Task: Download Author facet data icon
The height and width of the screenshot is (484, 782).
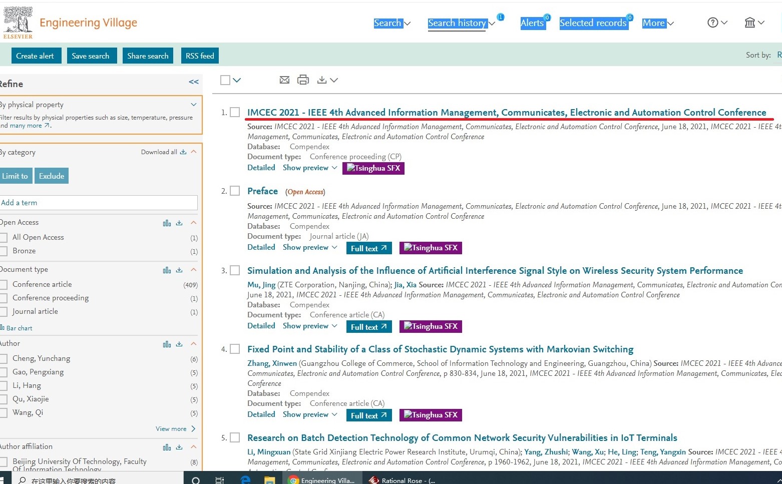Action: click(x=179, y=344)
